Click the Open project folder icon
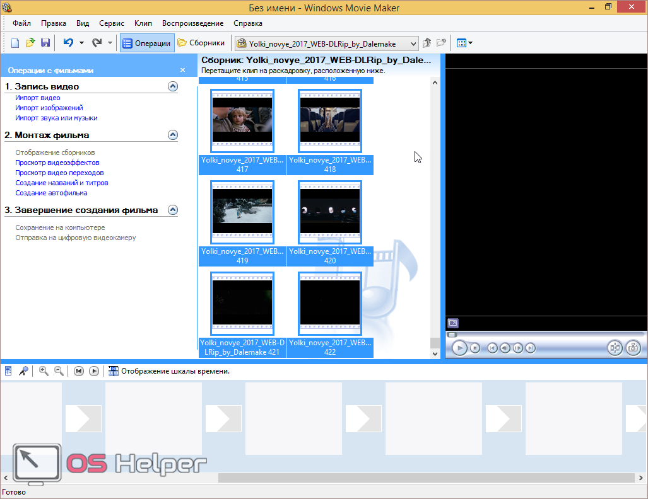The width and height of the screenshot is (648, 499). pos(30,43)
